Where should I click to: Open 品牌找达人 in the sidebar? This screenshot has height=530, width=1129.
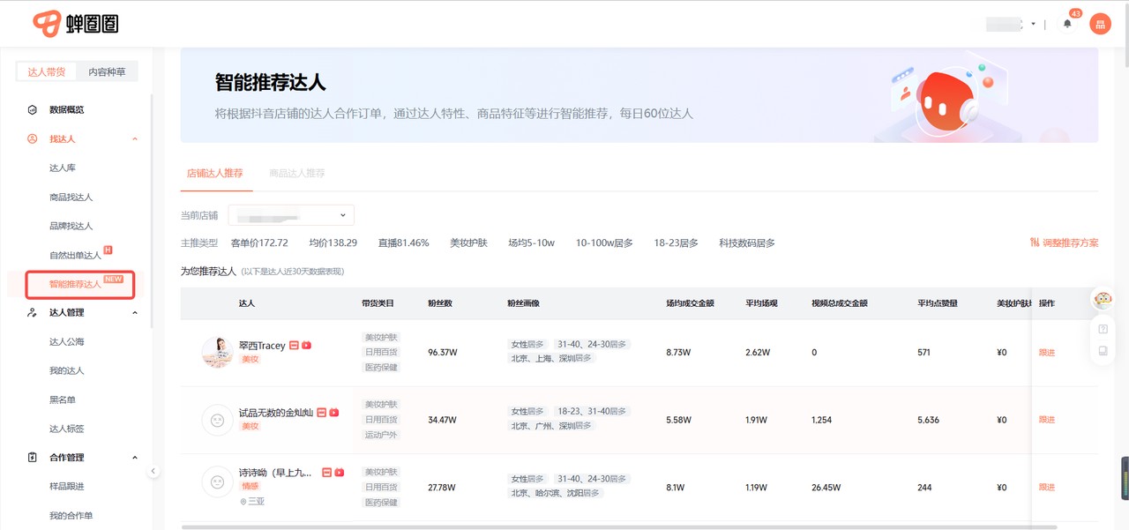(71, 226)
